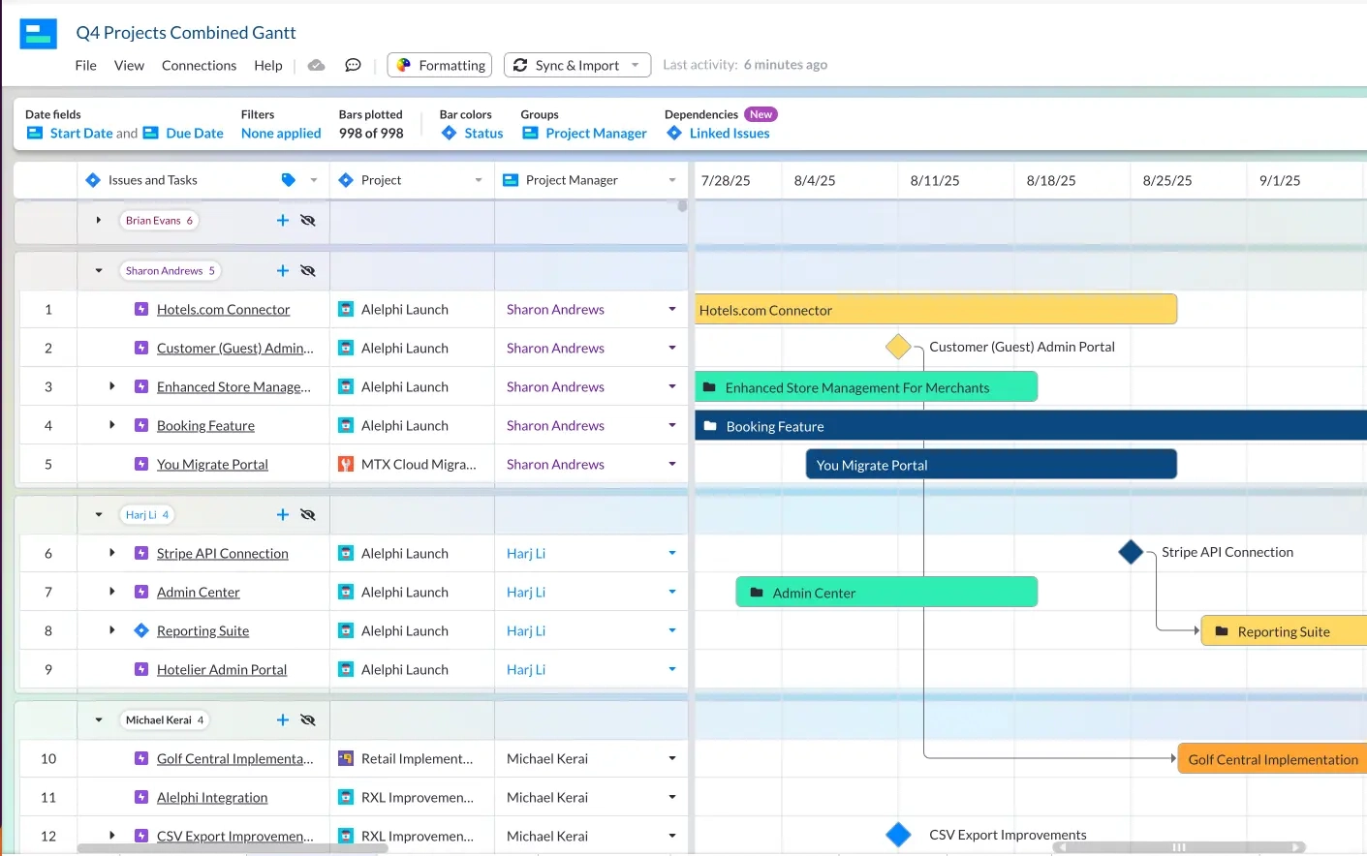This screenshot has height=856, width=1367.
Task: Click the plus icon in Brian Evans group
Action: point(283,221)
